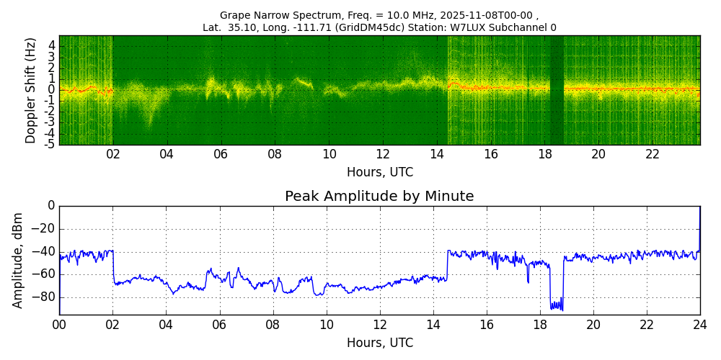The height and width of the screenshot is (360, 721).
Task: Select the 22 hour tick on amplitude axis
Action: [x=646, y=325]
